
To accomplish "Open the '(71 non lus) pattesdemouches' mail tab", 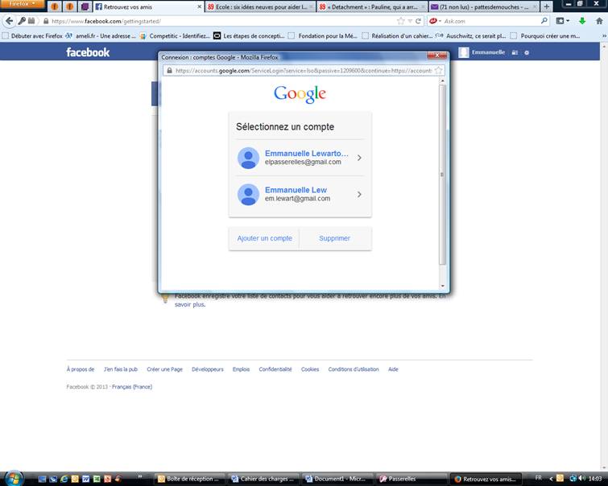I will coord(484,7).
